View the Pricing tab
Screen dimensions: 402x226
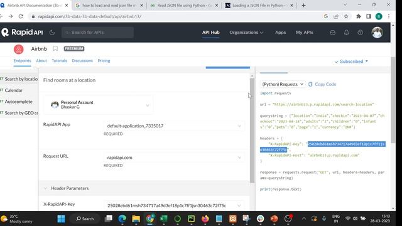[104, 61]
